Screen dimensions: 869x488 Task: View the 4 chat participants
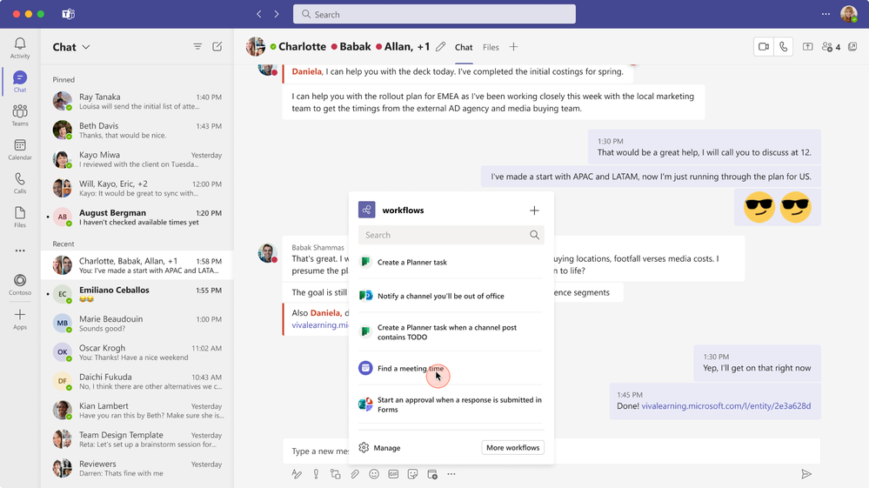[x=831, y=47]
